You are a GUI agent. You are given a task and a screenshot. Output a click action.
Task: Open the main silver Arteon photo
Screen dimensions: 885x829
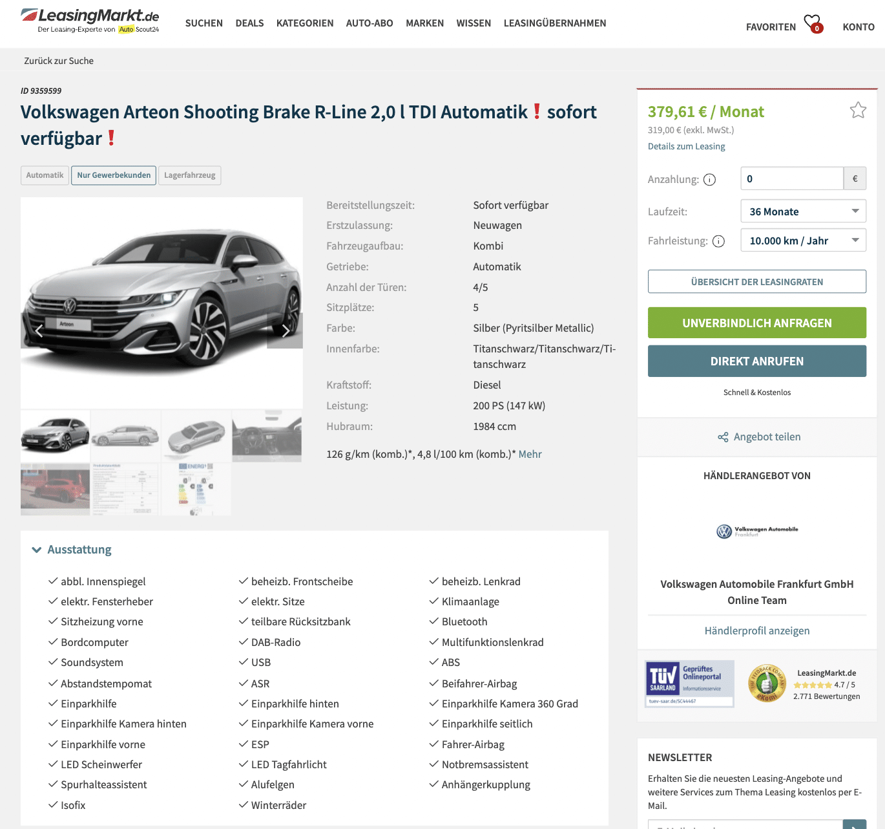161,303
